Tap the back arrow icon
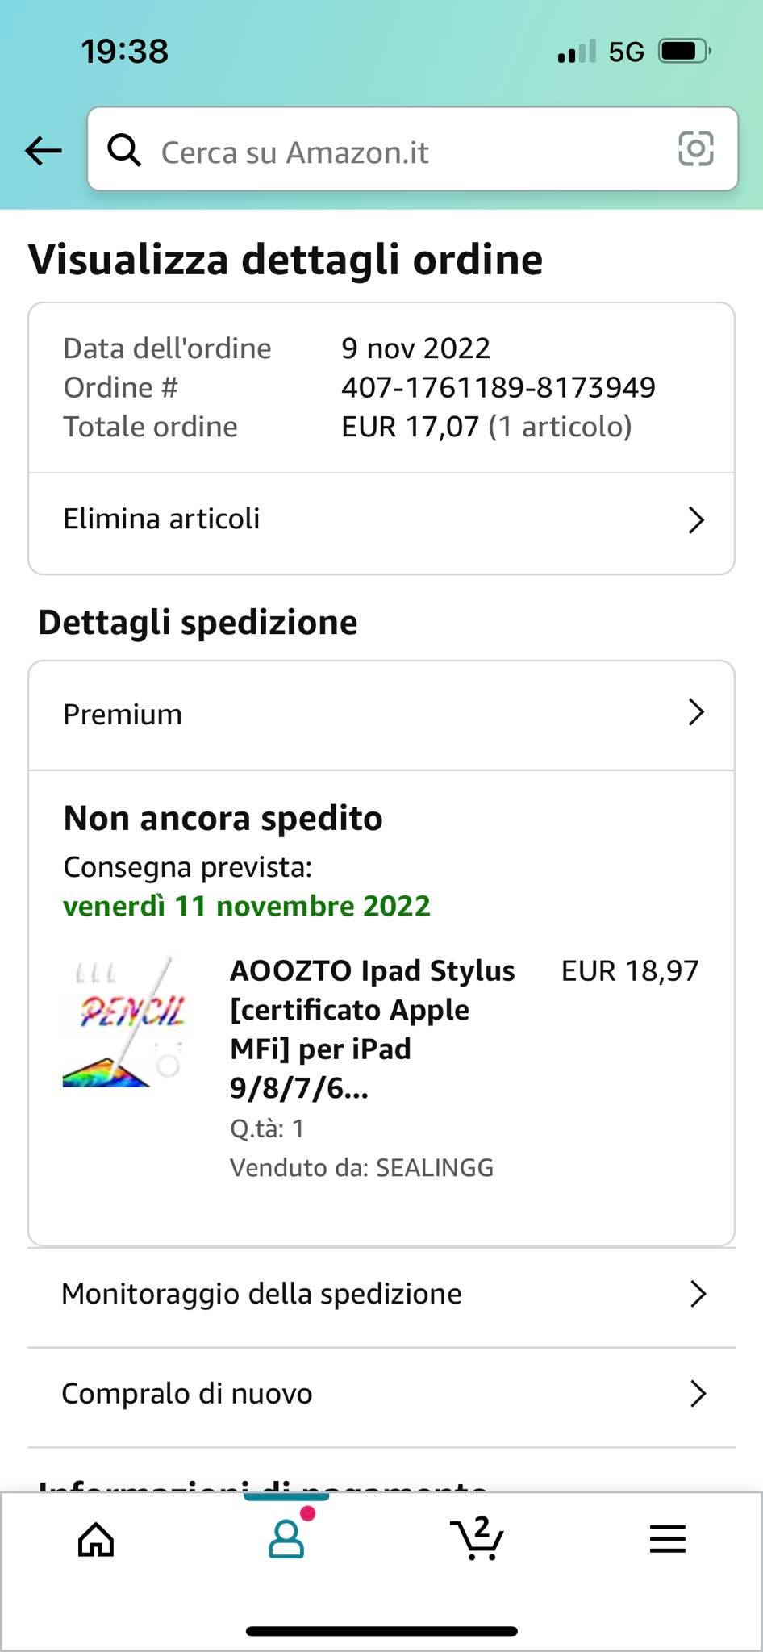This screenshot has height=1652, width=763. (x=44, y=150)
